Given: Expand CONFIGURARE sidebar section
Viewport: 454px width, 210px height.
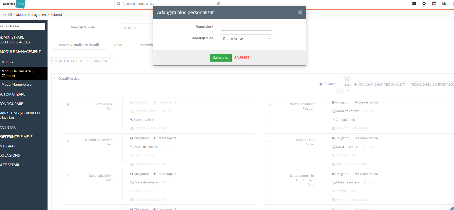Looking at the screenshot, I should click(11, 104).
